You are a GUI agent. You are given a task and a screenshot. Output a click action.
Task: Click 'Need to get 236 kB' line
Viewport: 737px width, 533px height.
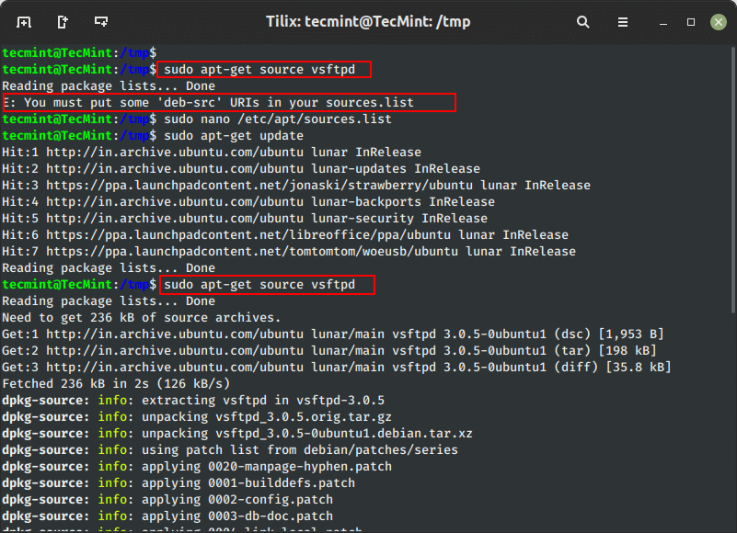(142, 317)
